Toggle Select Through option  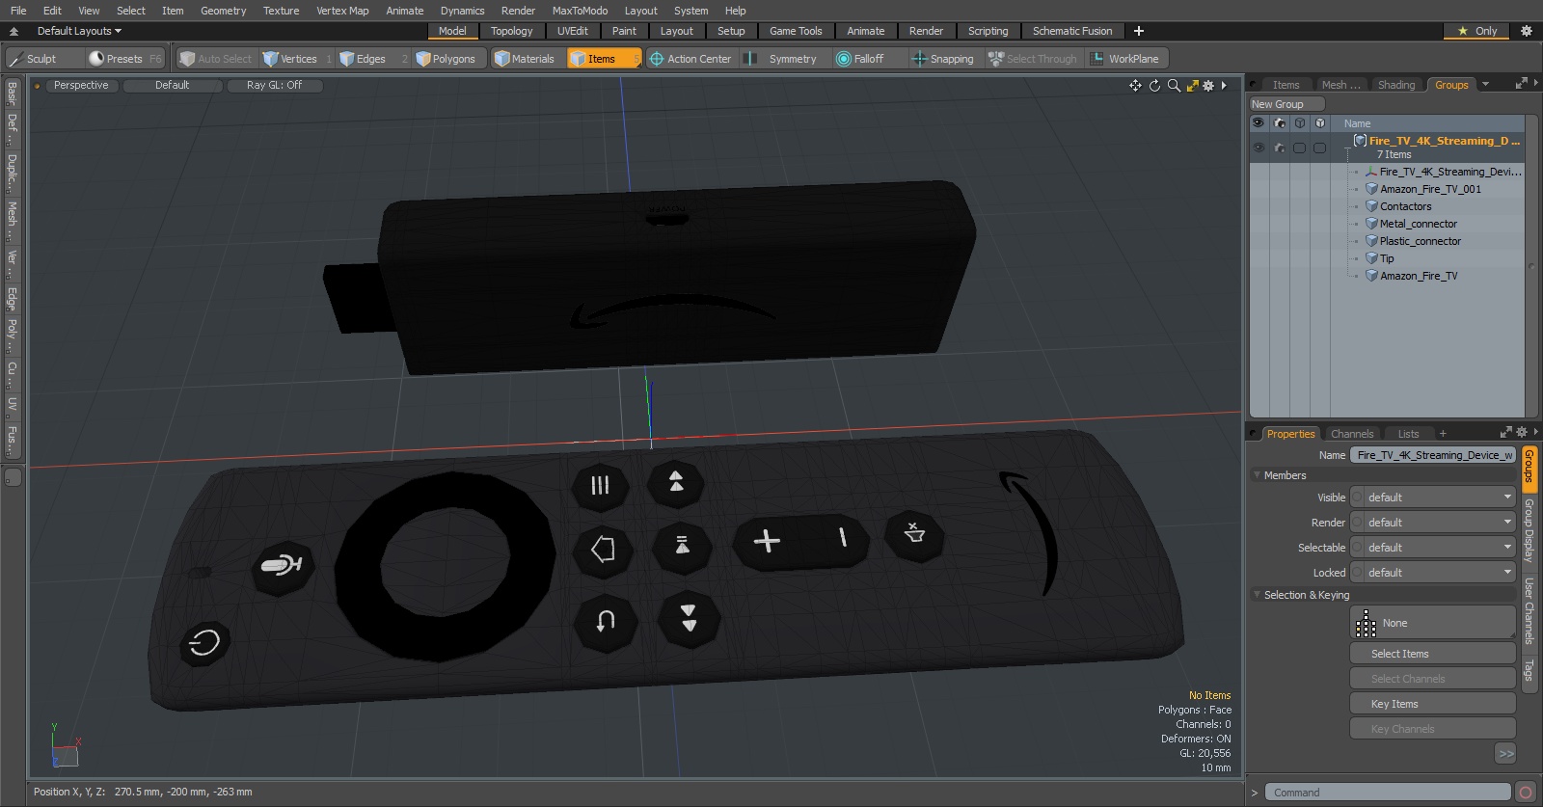(x=1033, y=59)
